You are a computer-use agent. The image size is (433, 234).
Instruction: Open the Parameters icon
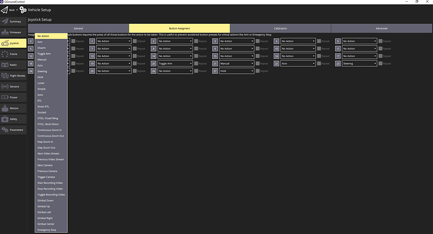(x=4, y=130)
